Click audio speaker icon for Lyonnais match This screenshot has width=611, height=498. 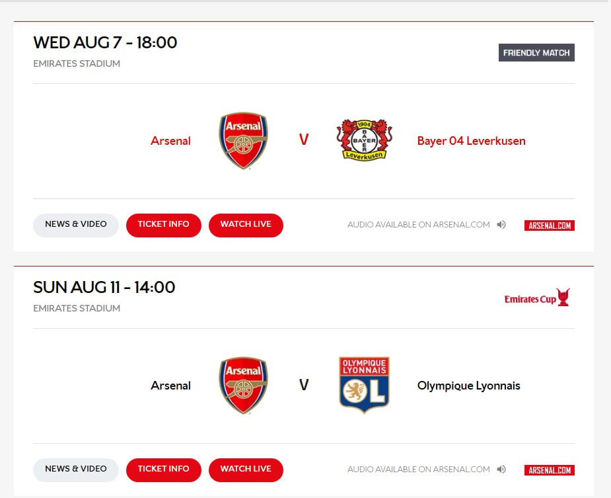click(x=501, y=470)
